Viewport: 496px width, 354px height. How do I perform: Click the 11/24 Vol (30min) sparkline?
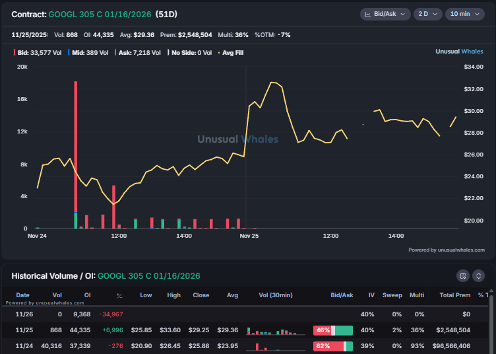point(276,347)
